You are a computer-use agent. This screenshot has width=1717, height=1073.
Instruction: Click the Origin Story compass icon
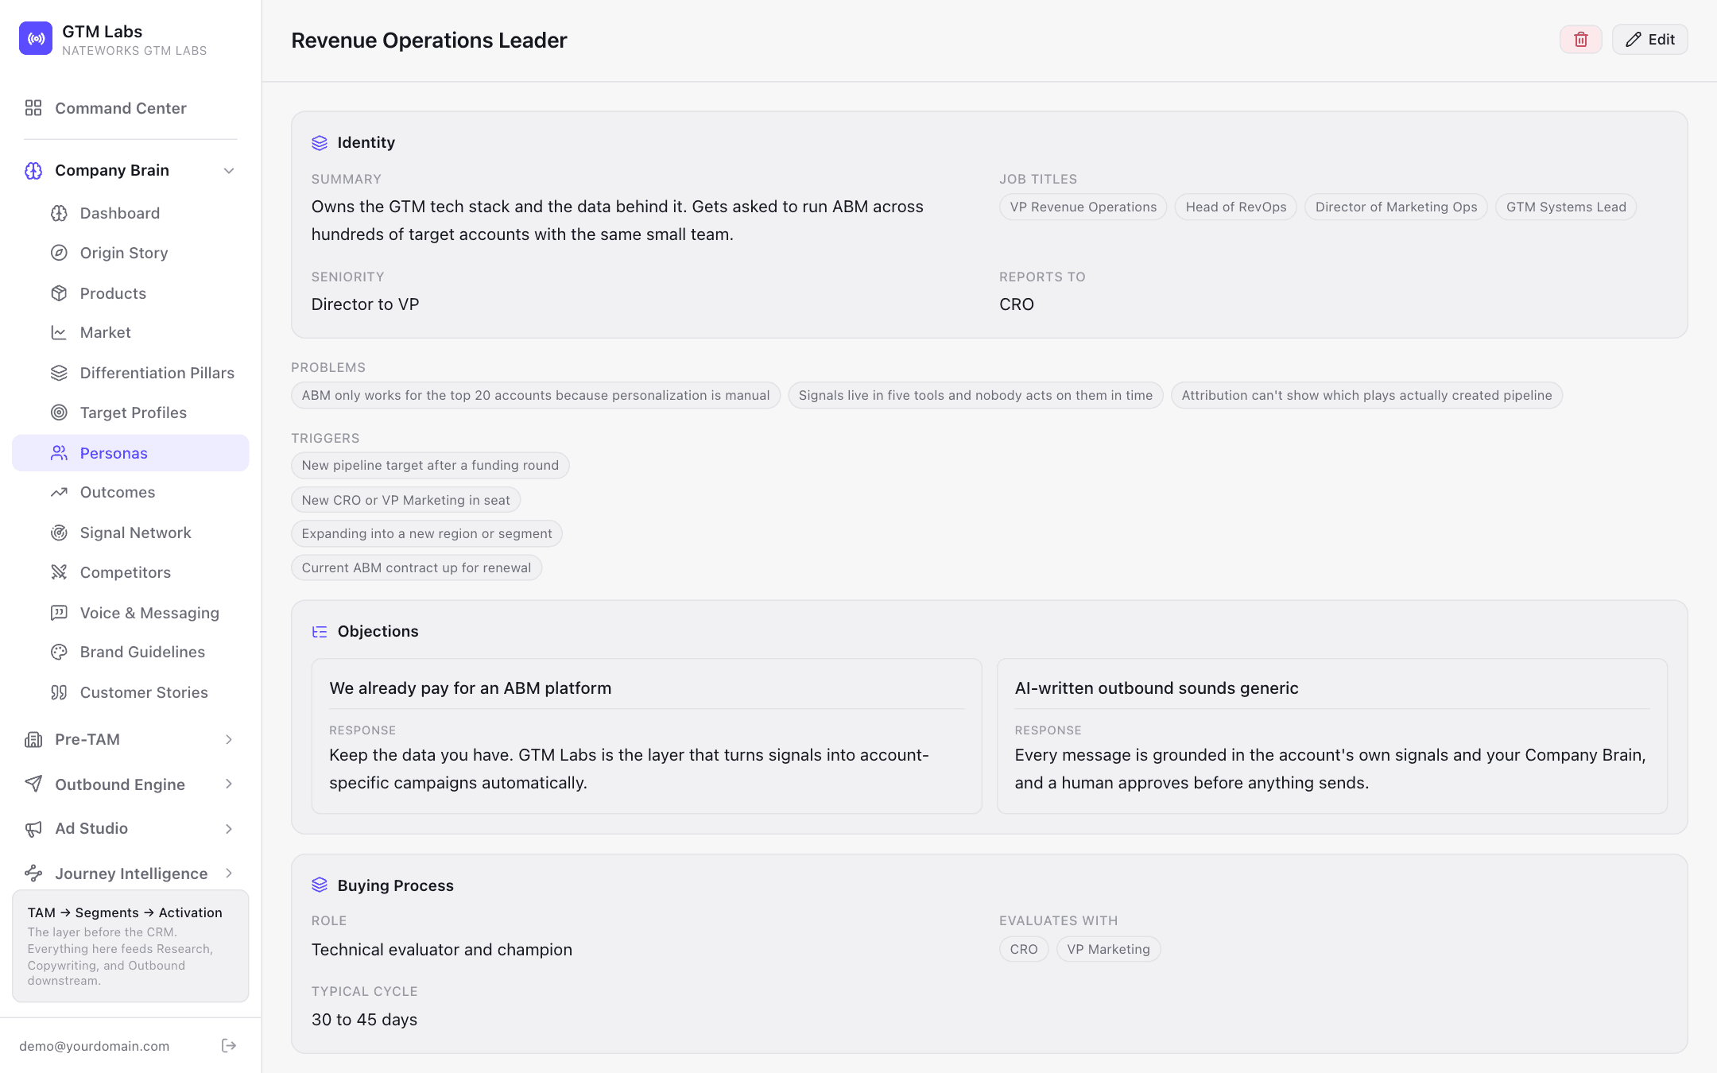(59, 253)
